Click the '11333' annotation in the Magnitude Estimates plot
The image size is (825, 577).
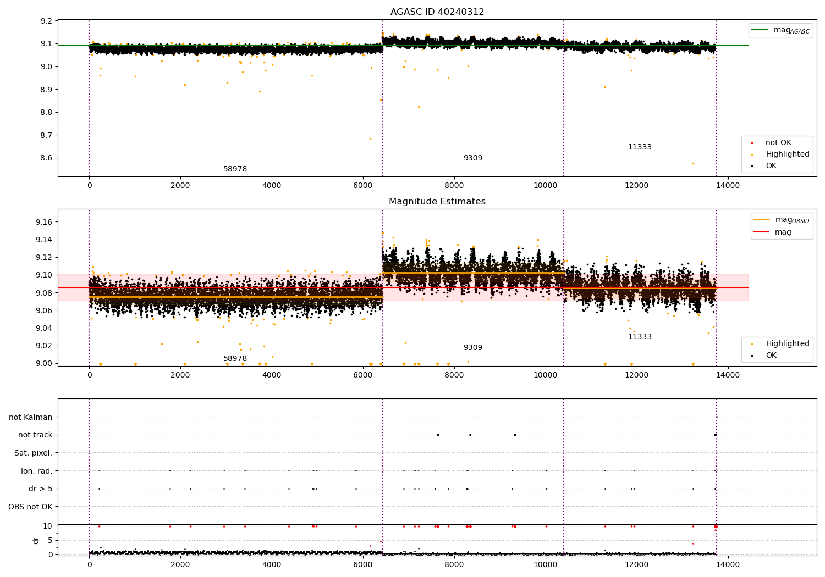click(x=640, y=337)
